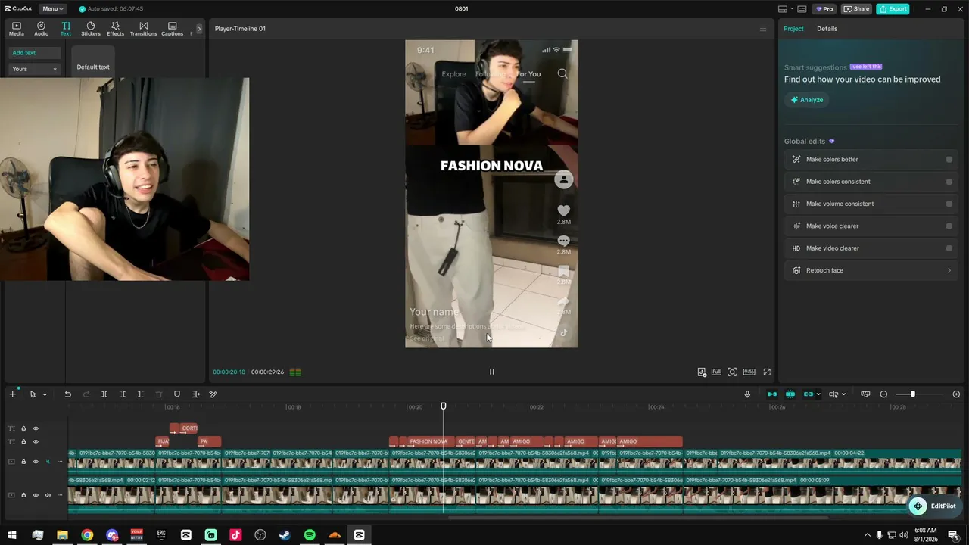Image resolution: width=969 pixels, height=545 pixels.
Task: Enable Make voice clearer checkbox
Action: click(949, 226)
